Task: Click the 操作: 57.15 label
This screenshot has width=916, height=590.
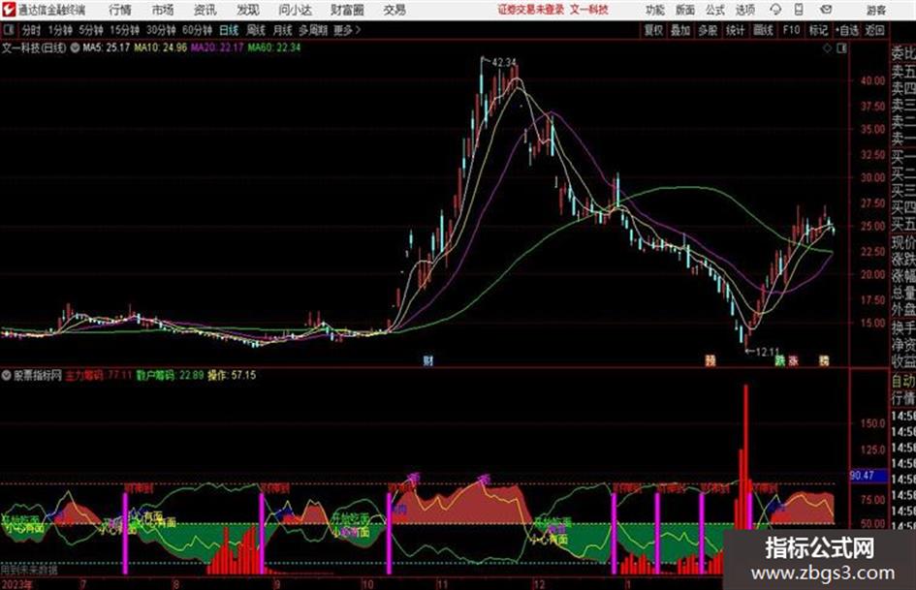Action: pyautogui.click(x=232, y=375)
